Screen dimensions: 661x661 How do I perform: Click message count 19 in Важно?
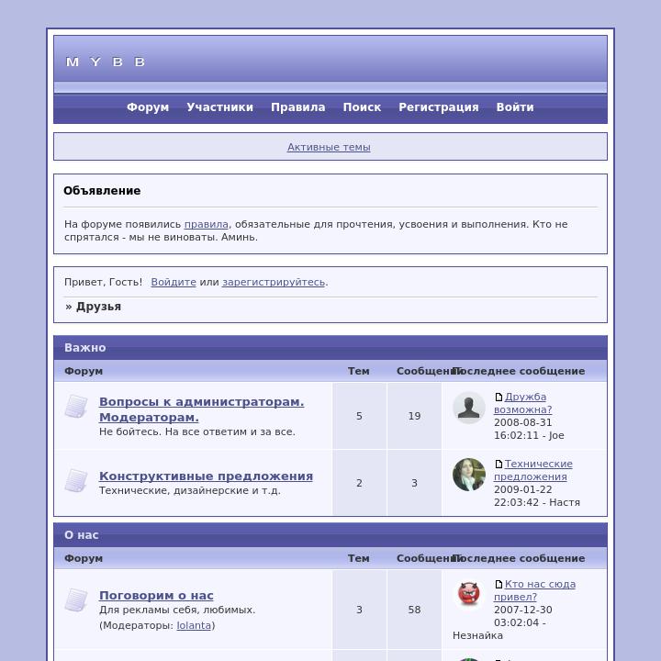(414, 416)
